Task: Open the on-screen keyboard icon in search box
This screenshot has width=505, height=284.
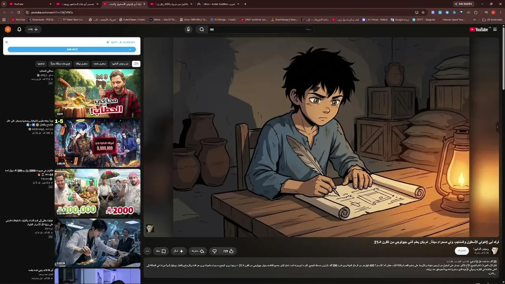Action: pos(212,29)
